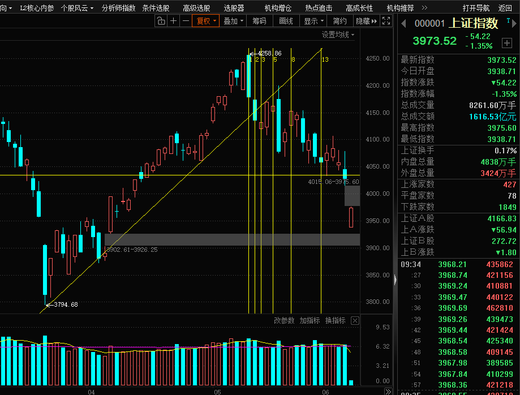The image size is (520, 395).
Task: Expand more menu items with double chevron
Action: [x=424, y=7]
